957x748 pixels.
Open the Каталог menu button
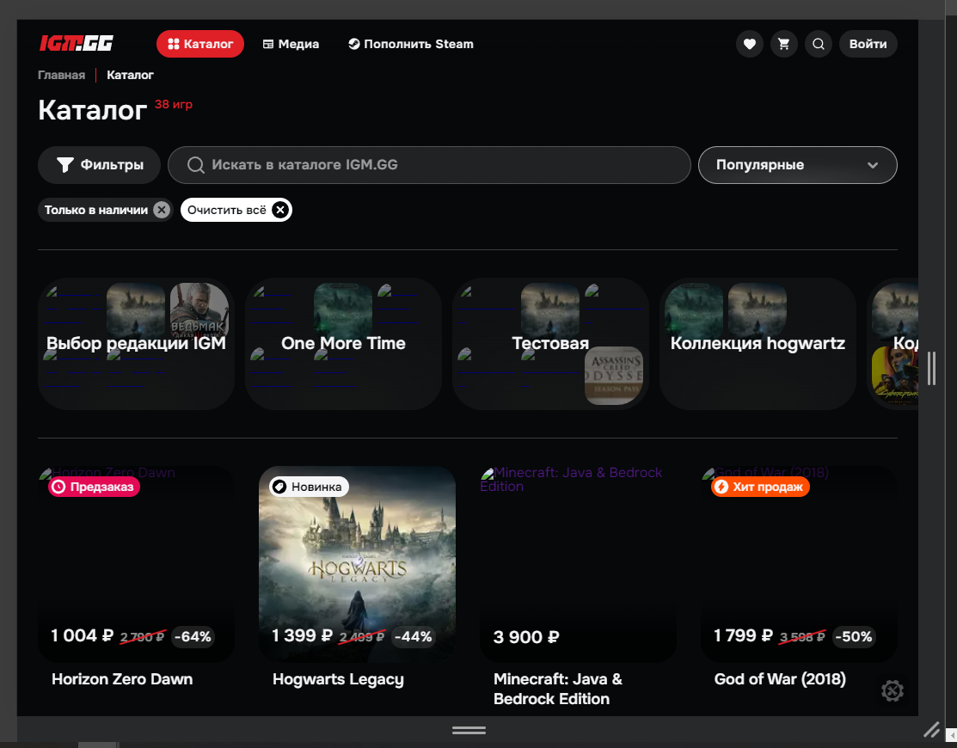(200, 44)
